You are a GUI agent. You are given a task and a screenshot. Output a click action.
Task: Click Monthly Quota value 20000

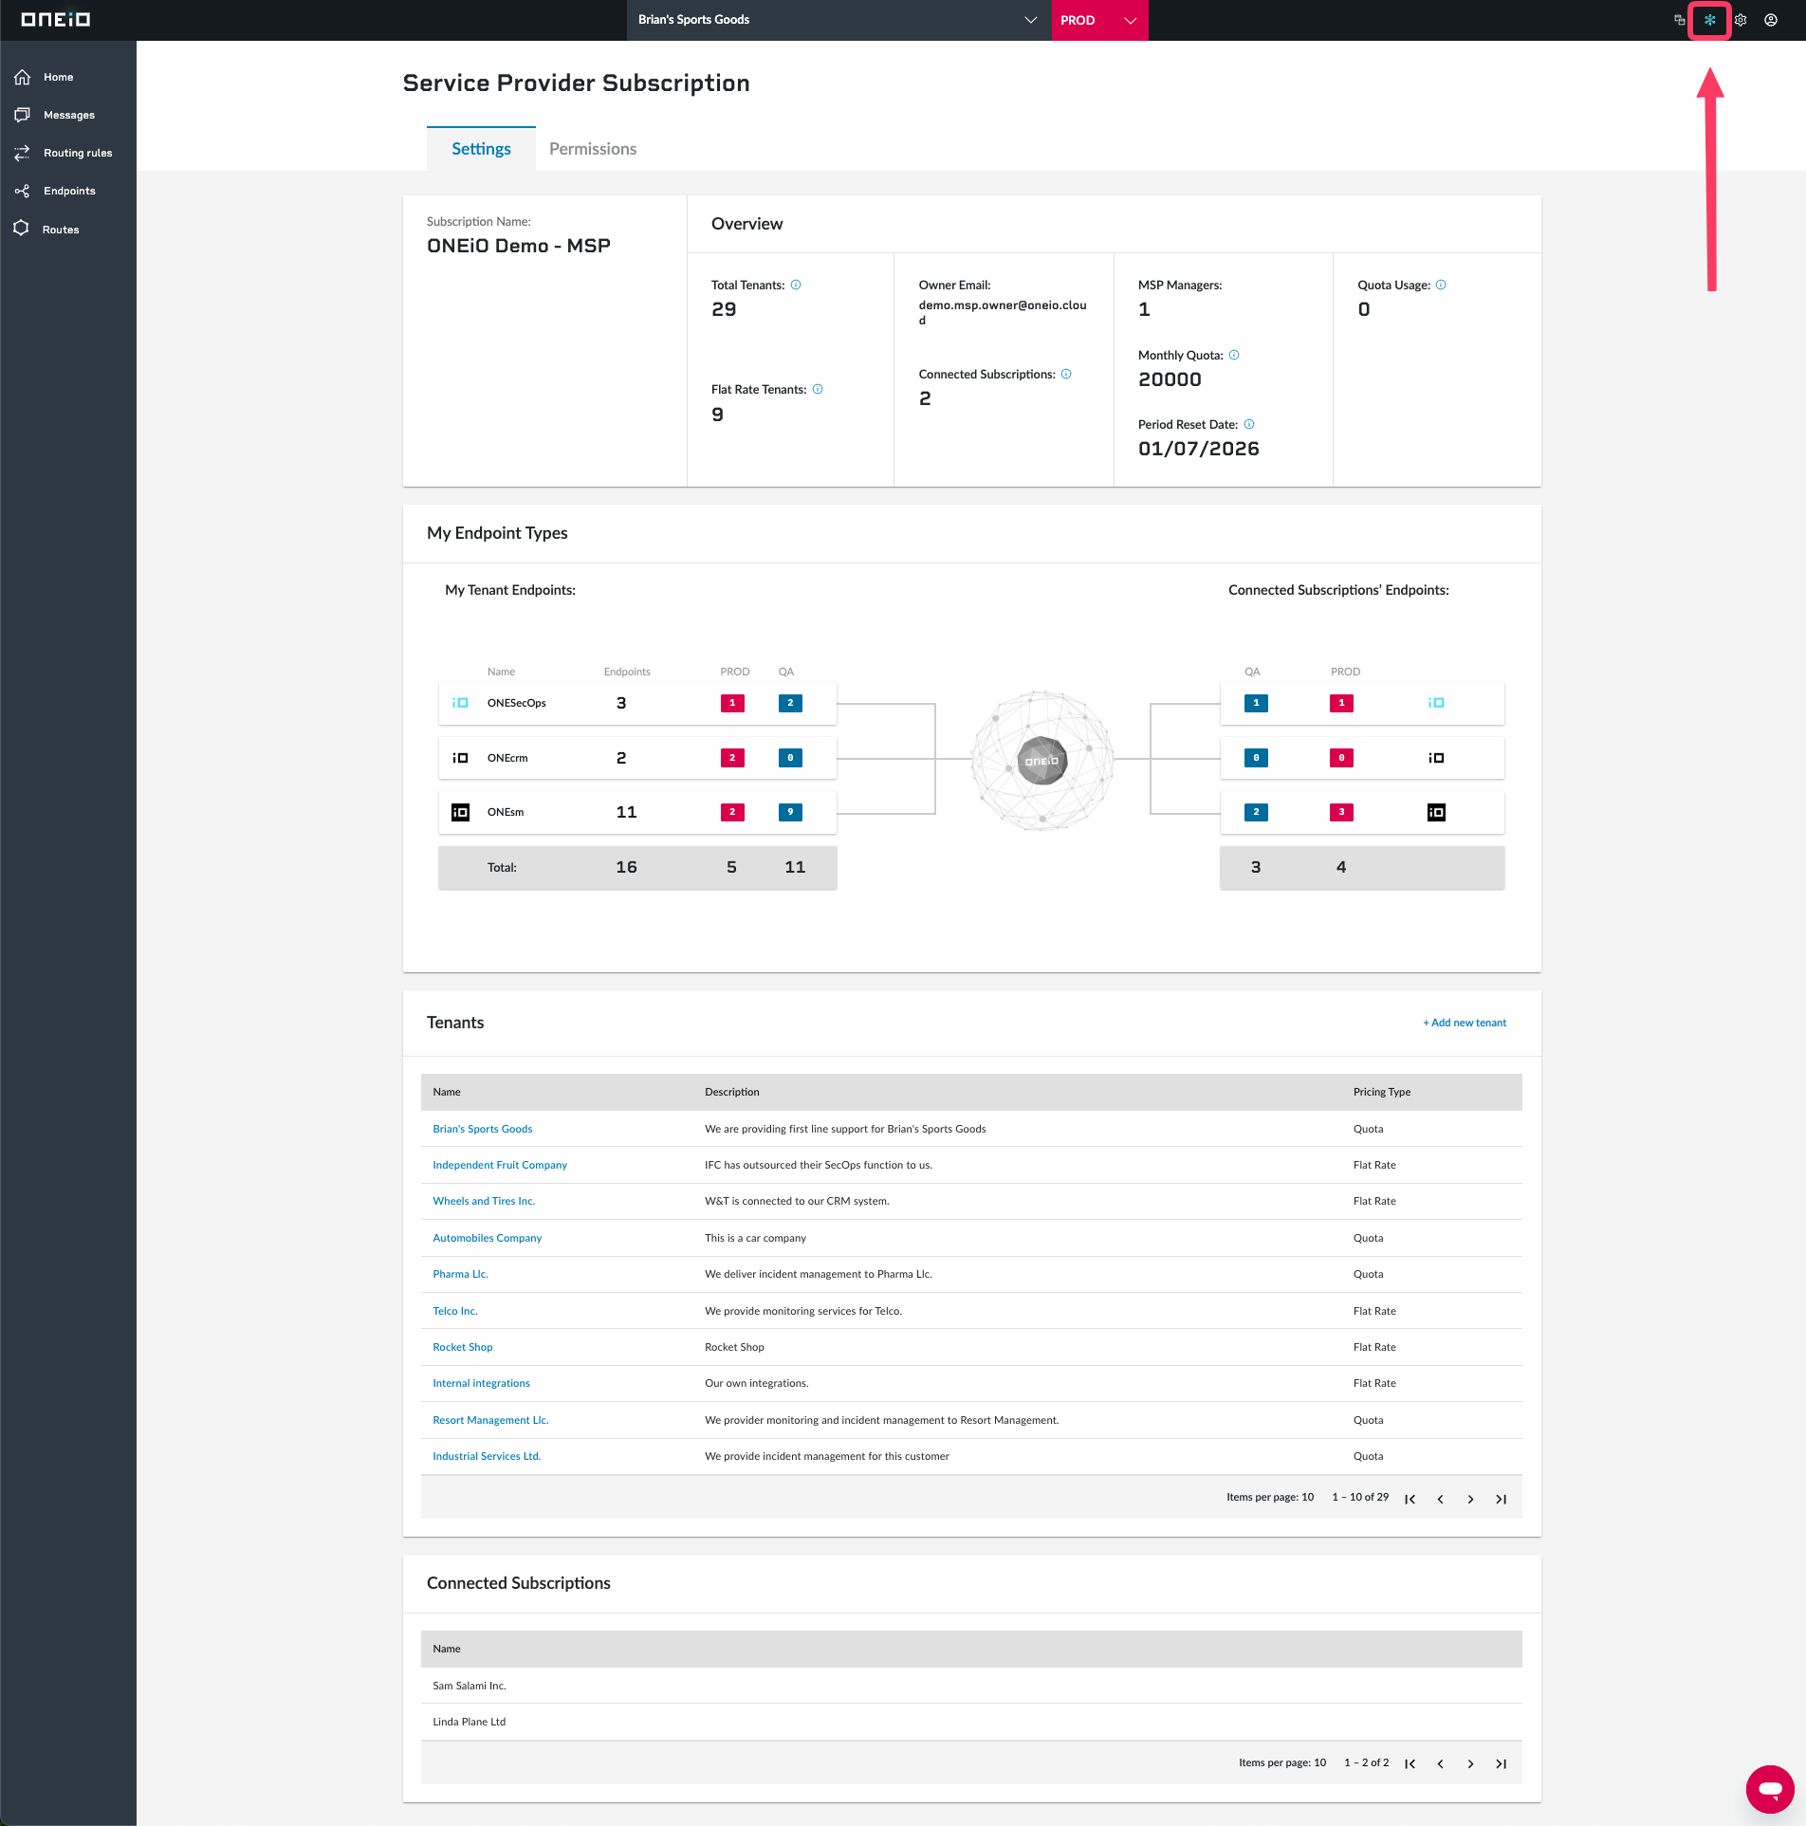coord(1170,379)
